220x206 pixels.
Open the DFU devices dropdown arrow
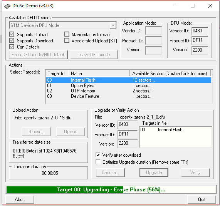click(113, 25)
